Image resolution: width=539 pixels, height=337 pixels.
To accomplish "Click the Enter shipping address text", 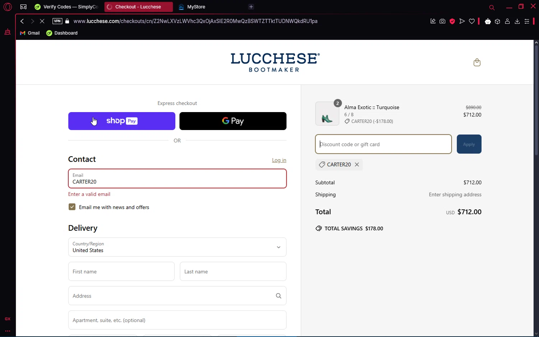I will click(455, 195).
